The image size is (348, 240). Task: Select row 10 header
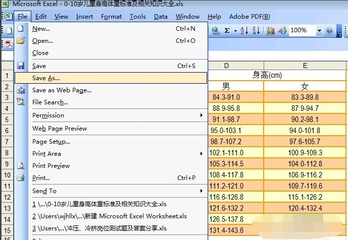click(7, 175)
